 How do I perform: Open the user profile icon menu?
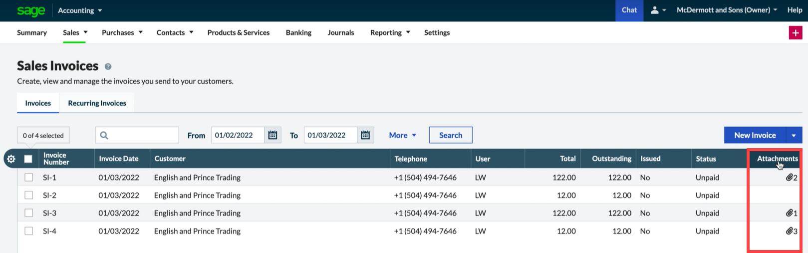point(658,10)
